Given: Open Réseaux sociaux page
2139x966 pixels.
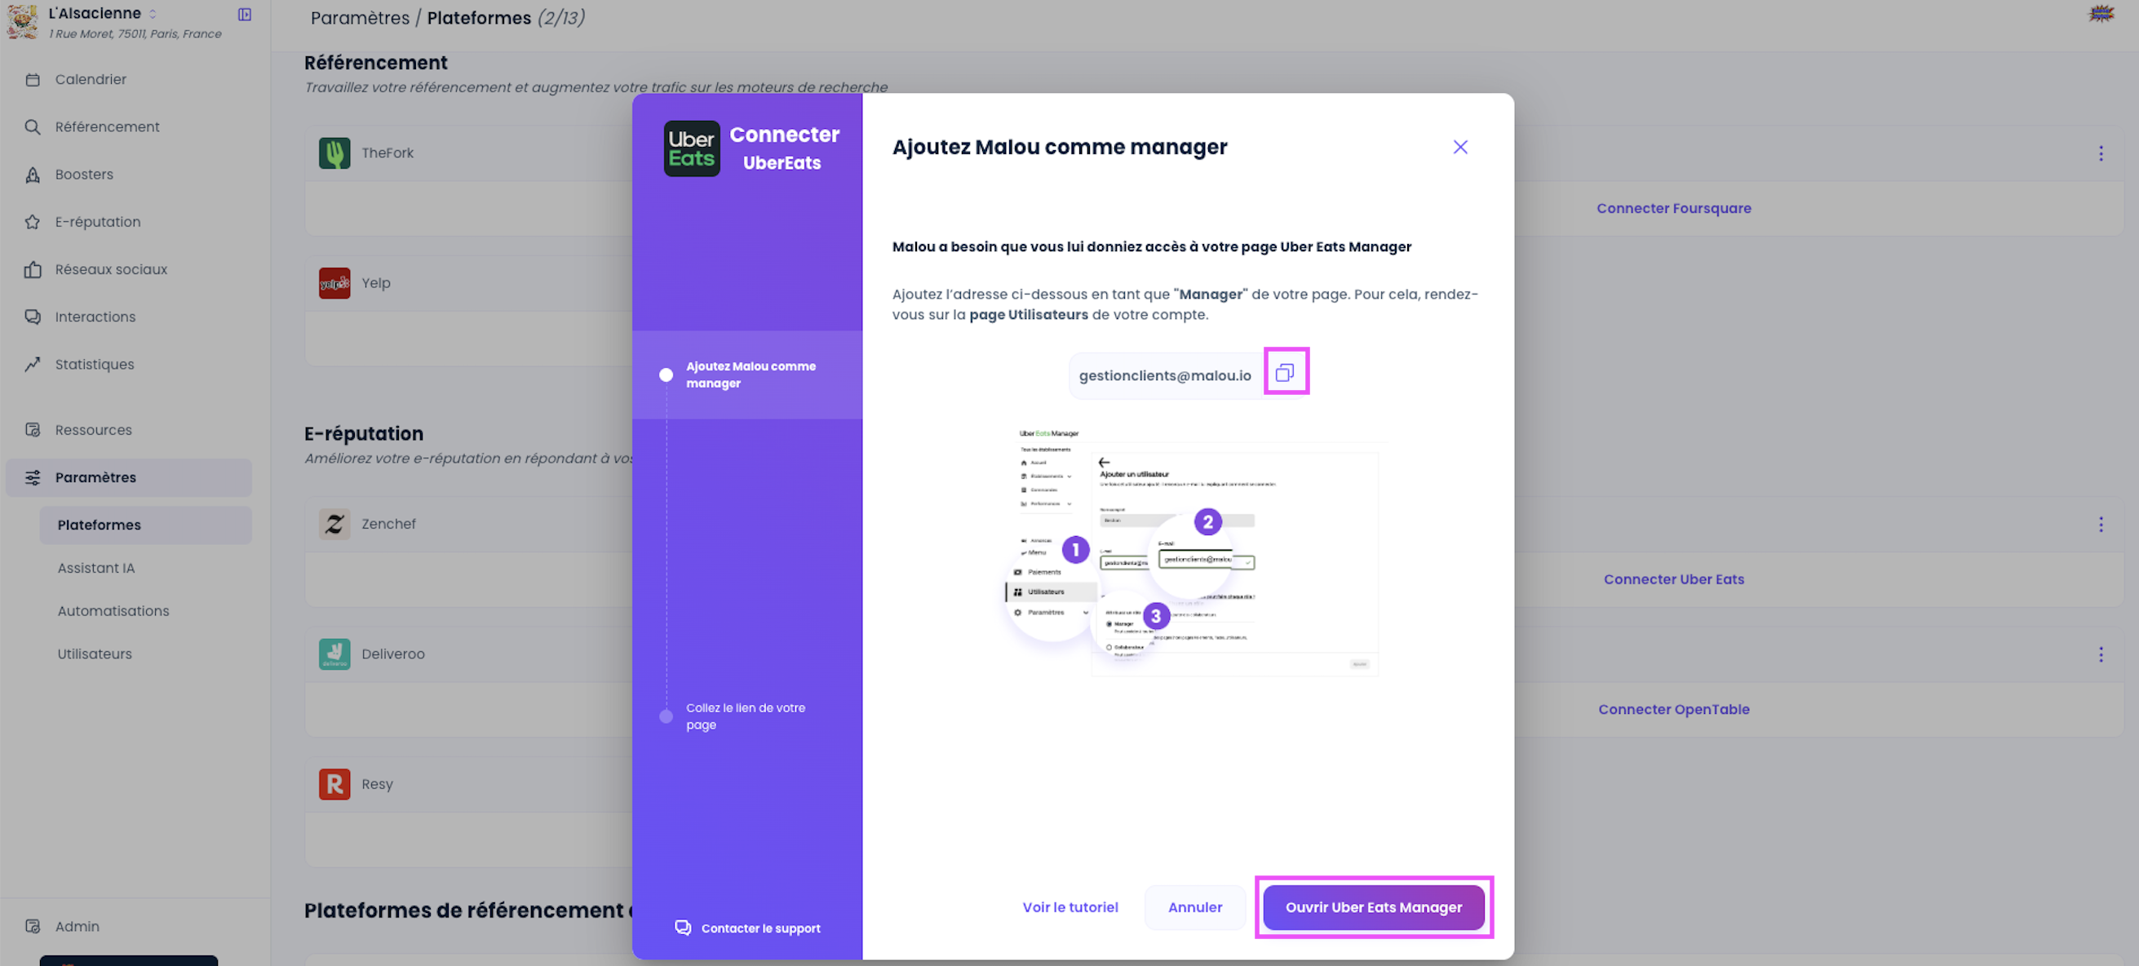Looking at the screenshot, I should [x=110, y=268].
